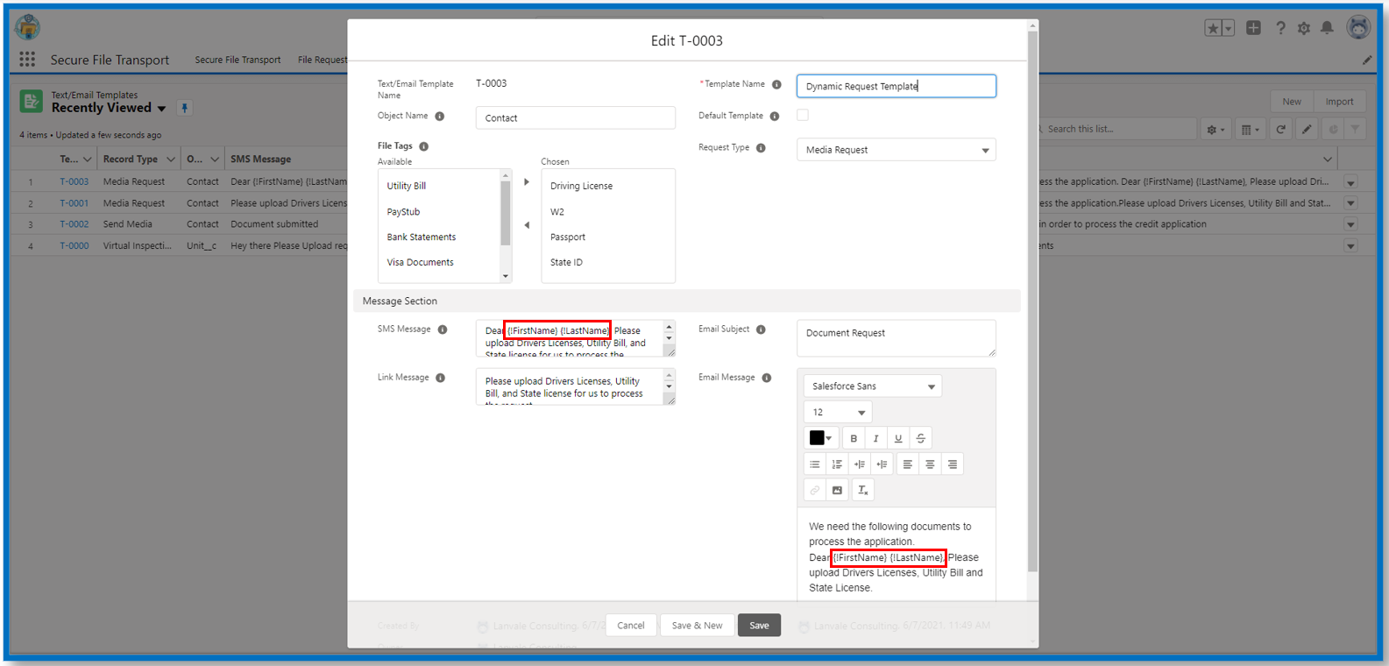Left-align the email message text
This screenshot has height=666, width=1389.
[908, 464]
